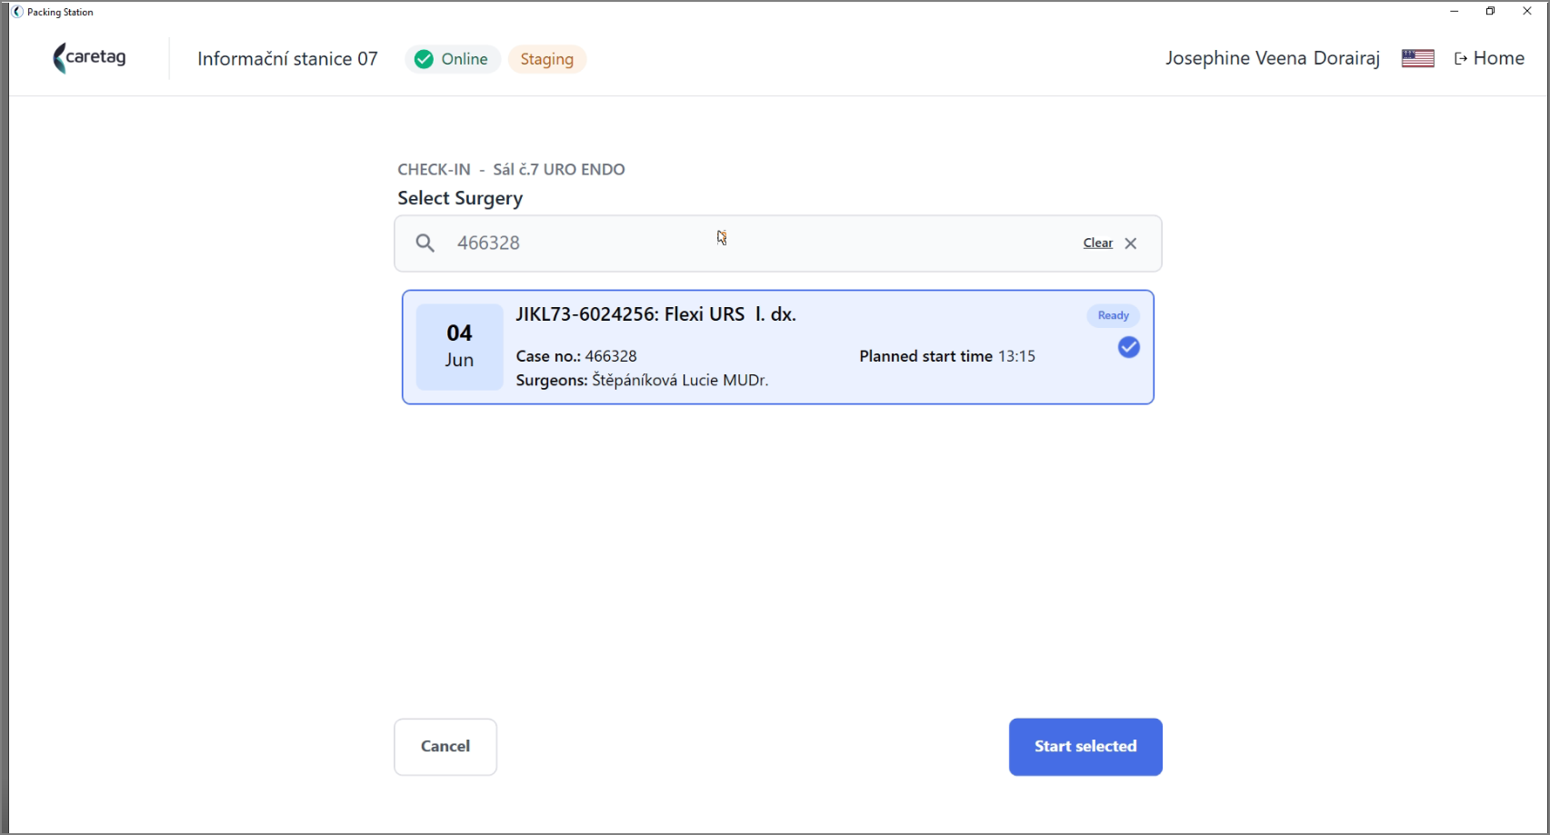The width and height of the screenshot is (1550, 835).
Task: Toggle the blue selected checkmark on surgery card
Action: pyautogui.click(x=1128, y=347)
